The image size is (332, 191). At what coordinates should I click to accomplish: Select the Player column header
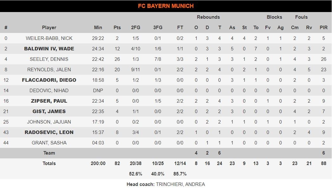tap(49, 28)
